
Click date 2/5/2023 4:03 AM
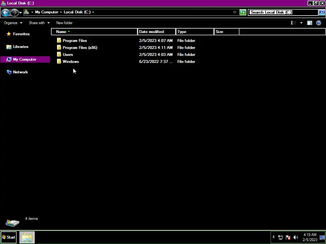[156, 55]
